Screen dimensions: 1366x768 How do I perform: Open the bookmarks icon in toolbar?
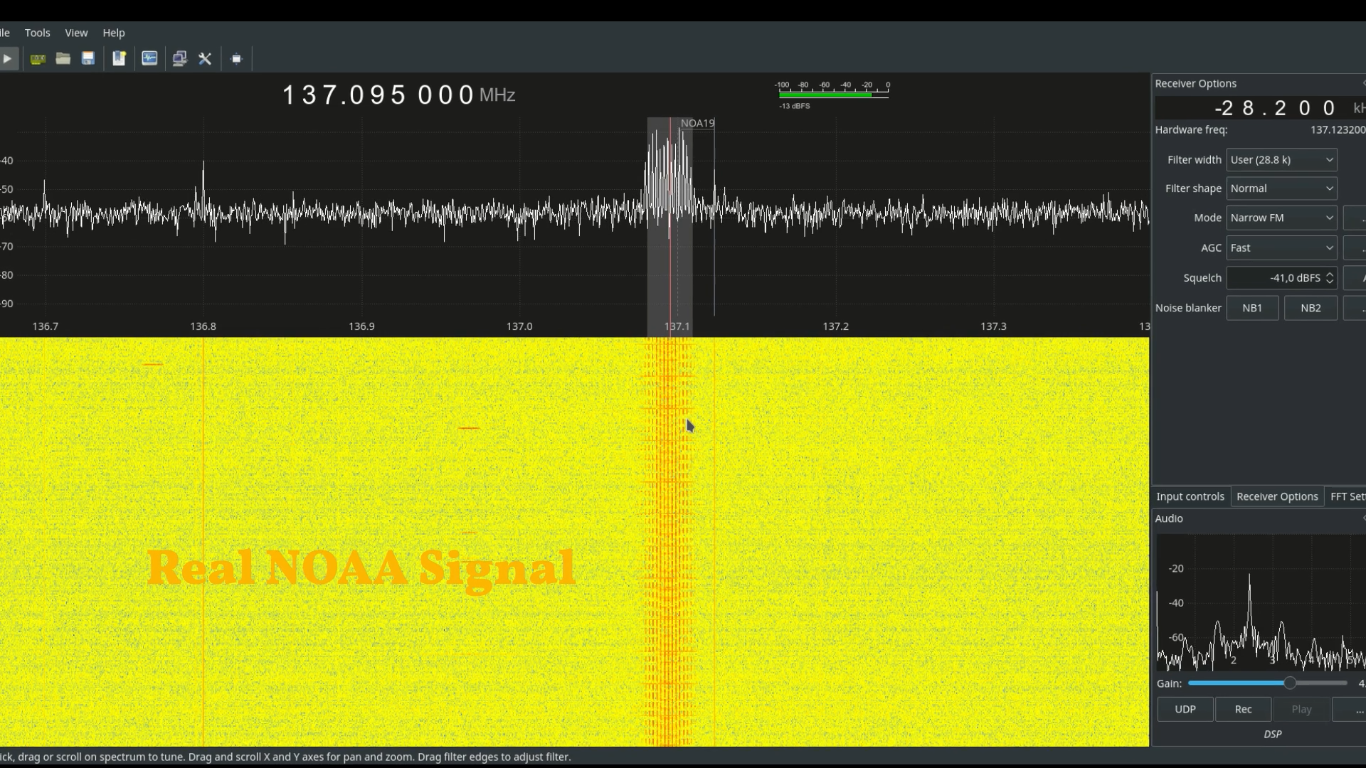(x=119, y=59)
